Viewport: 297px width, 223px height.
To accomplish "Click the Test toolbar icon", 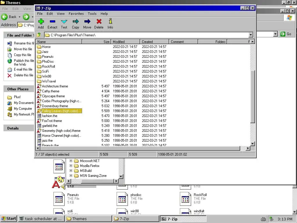I will point(64,21).
